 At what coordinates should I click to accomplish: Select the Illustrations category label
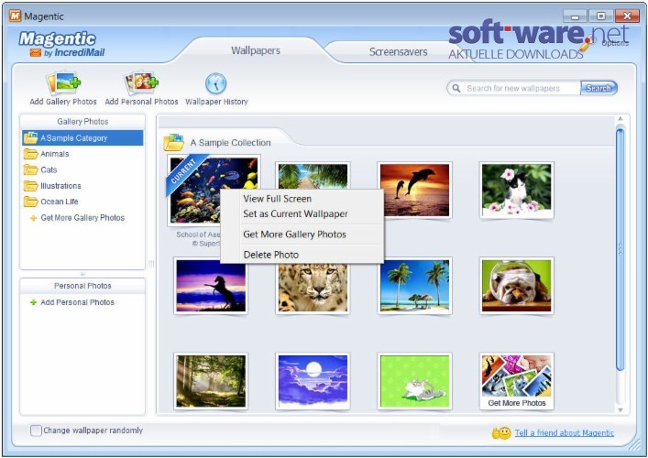coord(60,186)
